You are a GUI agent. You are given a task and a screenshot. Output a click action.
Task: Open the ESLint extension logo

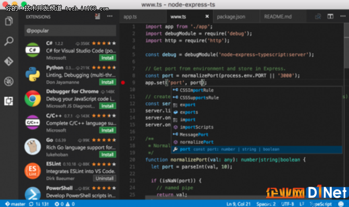[x=32, y=171]
